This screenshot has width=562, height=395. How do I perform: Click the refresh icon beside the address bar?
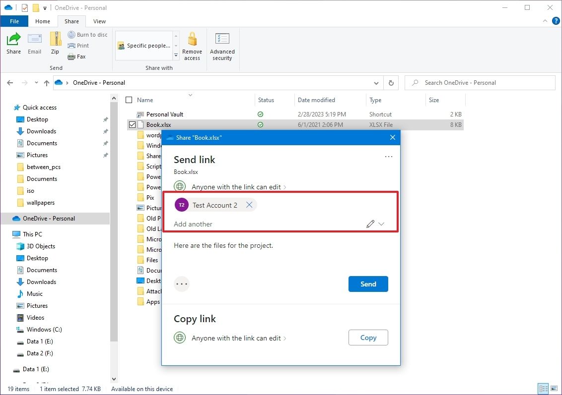coord(391,83)
